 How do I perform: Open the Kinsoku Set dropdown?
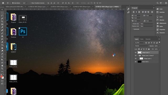(x=147, y=24)
